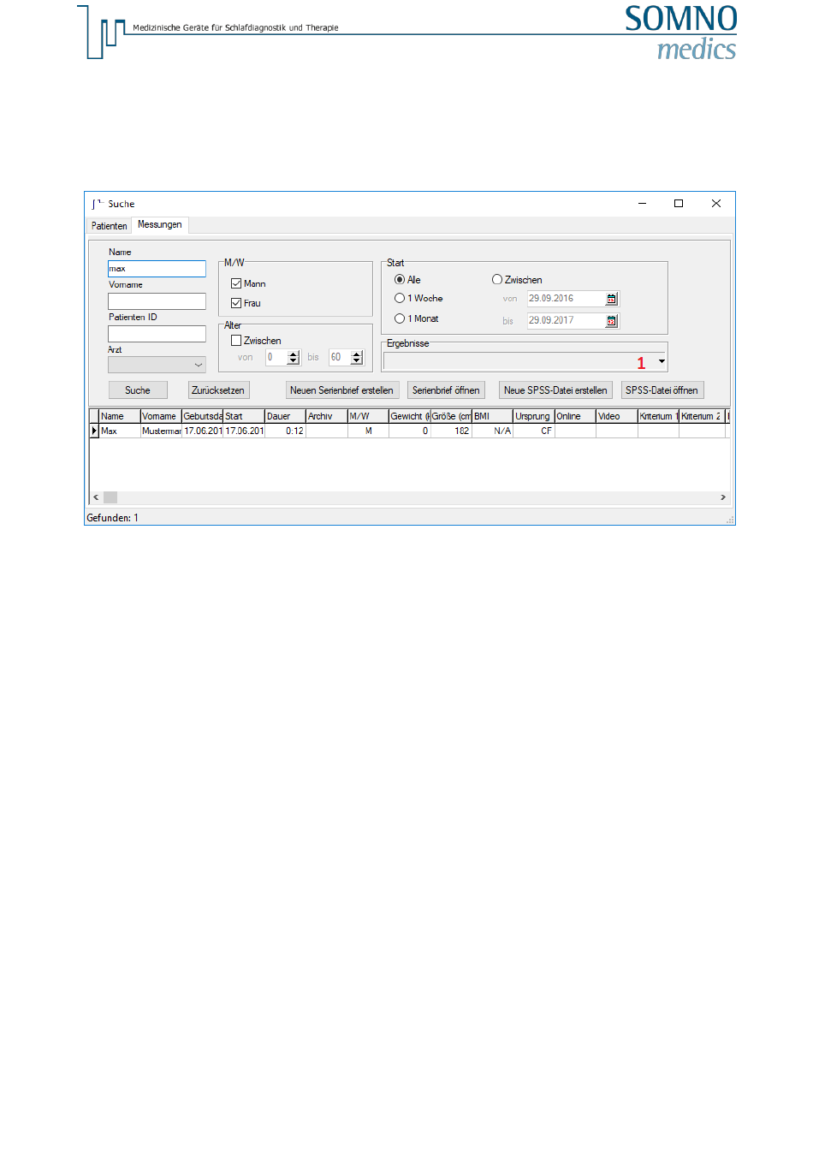Image resolution: width=813 pixels, height=1172 pixels.
Task: Select the Max cell in results table
Action: point(120,431)
